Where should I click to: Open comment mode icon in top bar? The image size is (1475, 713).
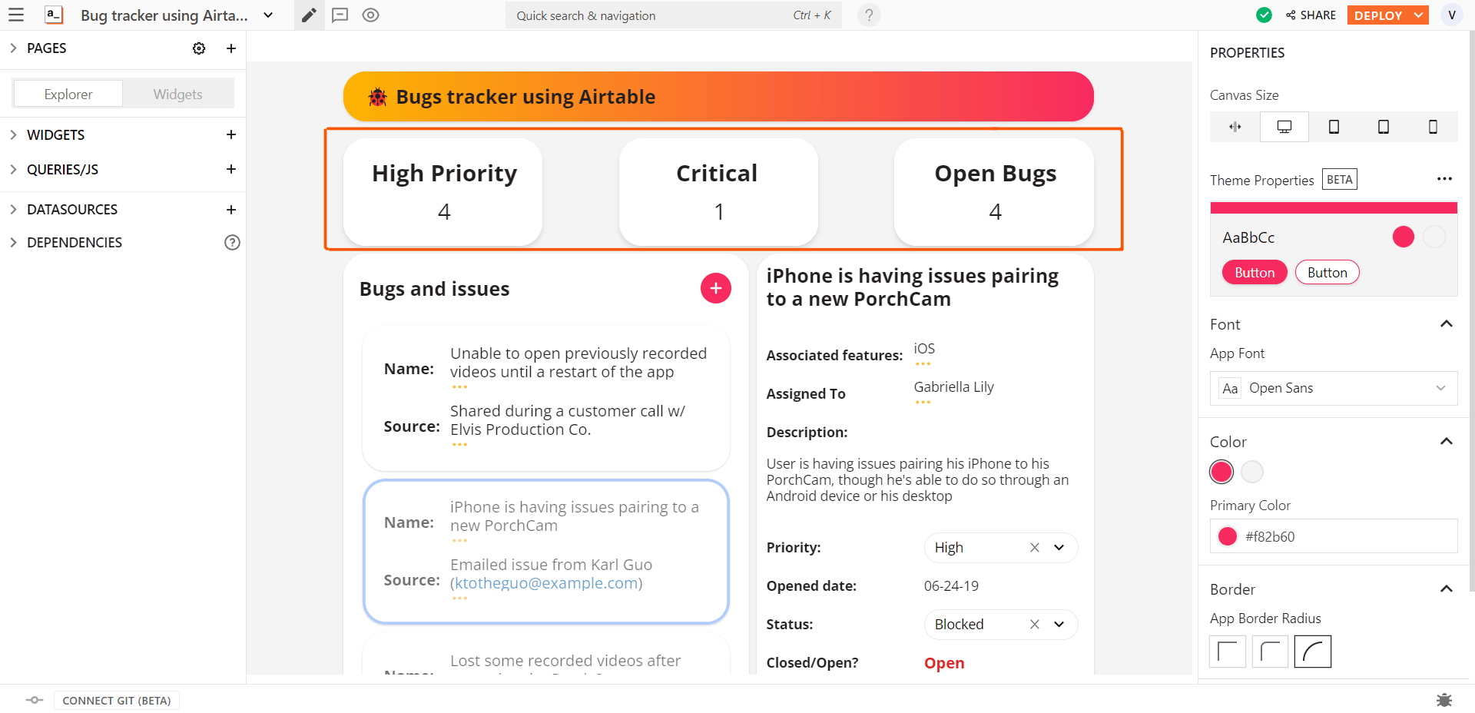point(340,15)
